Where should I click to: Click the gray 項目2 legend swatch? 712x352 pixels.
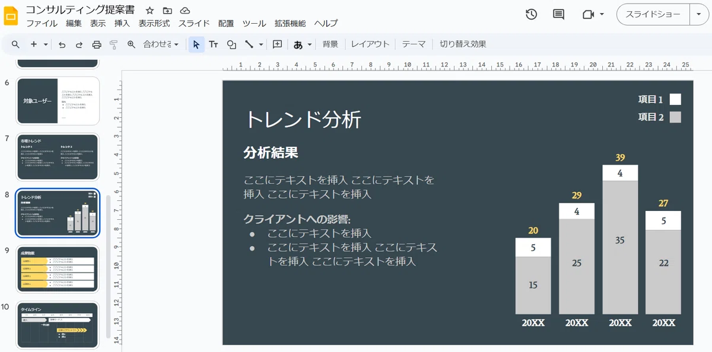point(675,117)
